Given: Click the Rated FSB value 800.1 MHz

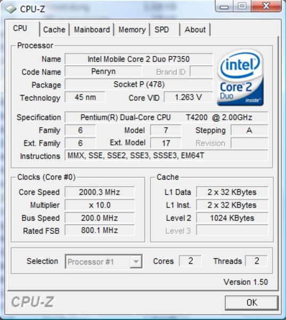Looking at the screenshot, I should (100, 230).
